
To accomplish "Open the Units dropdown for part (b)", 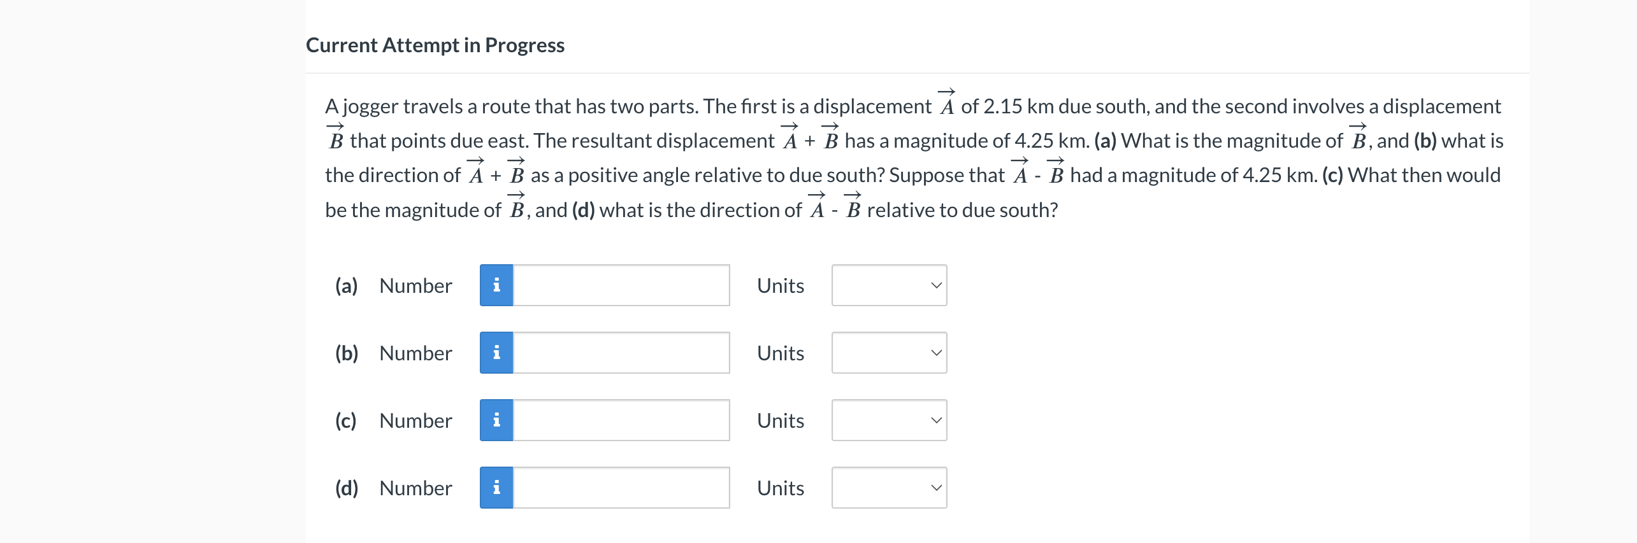I will (889, 353).
